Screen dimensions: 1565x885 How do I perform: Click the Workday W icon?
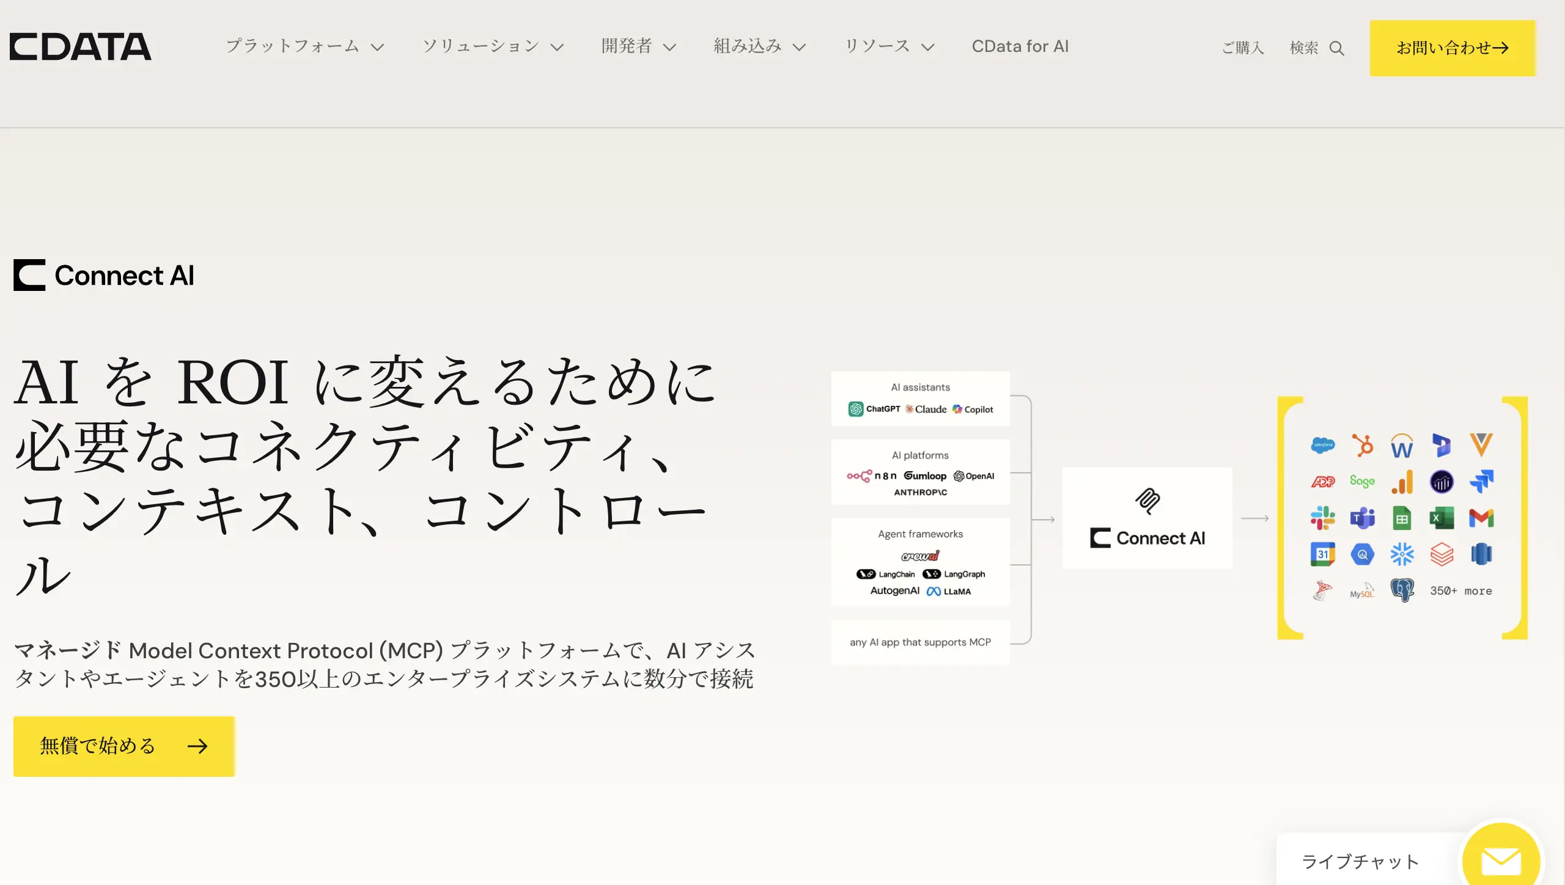1402,446
